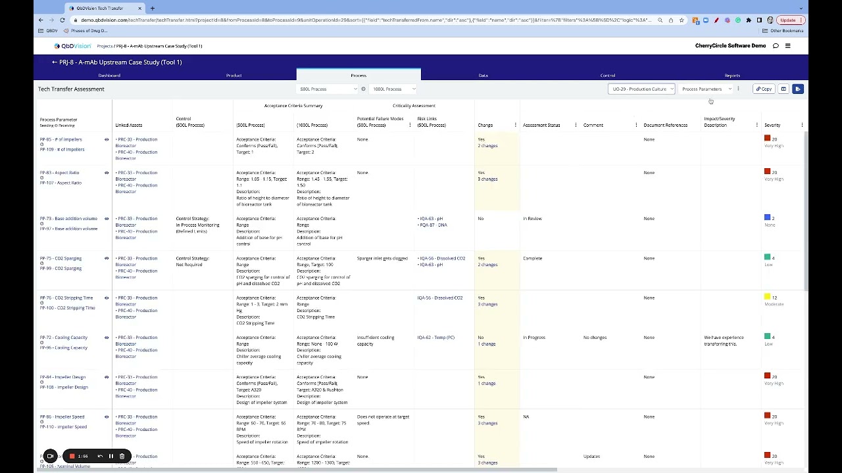Switch to the Dashboard tab
This screenshot has width=842, height=473.
click(x=109, y=76)
